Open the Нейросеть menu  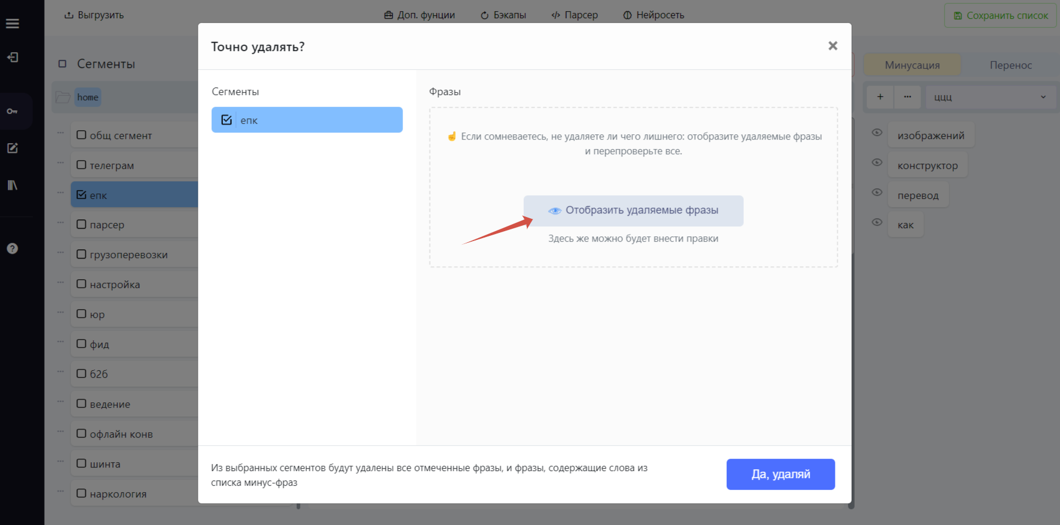653,15
